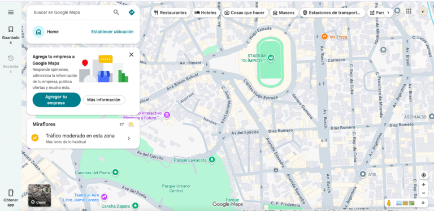Expand the moderate traffic details chevron
Screen dimensions: 434x211
[x=129, y=139]
